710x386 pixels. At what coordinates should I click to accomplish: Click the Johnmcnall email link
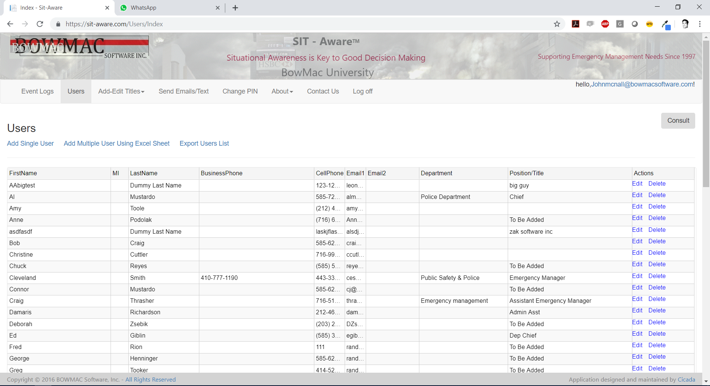pyautogui.click(x=642, y=84)
